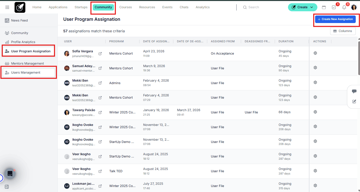Screen dimensions: 360x192
Task: Open the notifications bell icon
Action: coord(344,7)
